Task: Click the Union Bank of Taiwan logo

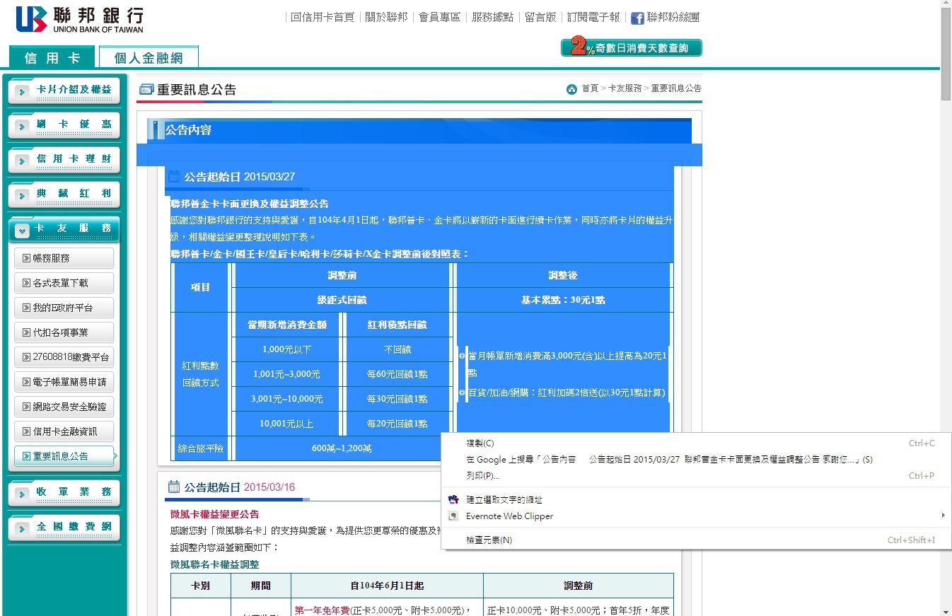Action: coord(79,20)
